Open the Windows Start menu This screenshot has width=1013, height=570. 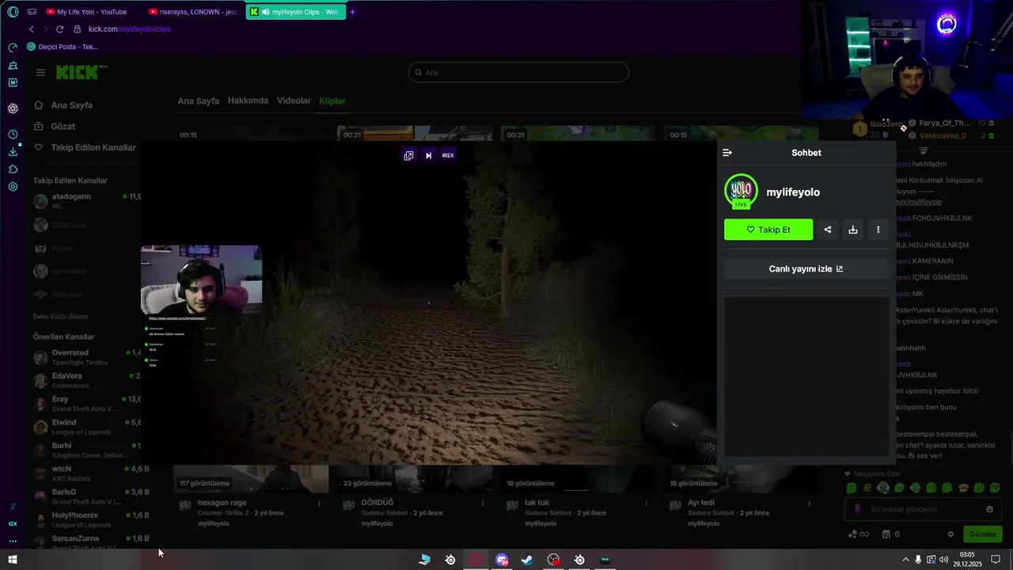tap(13, 560)
